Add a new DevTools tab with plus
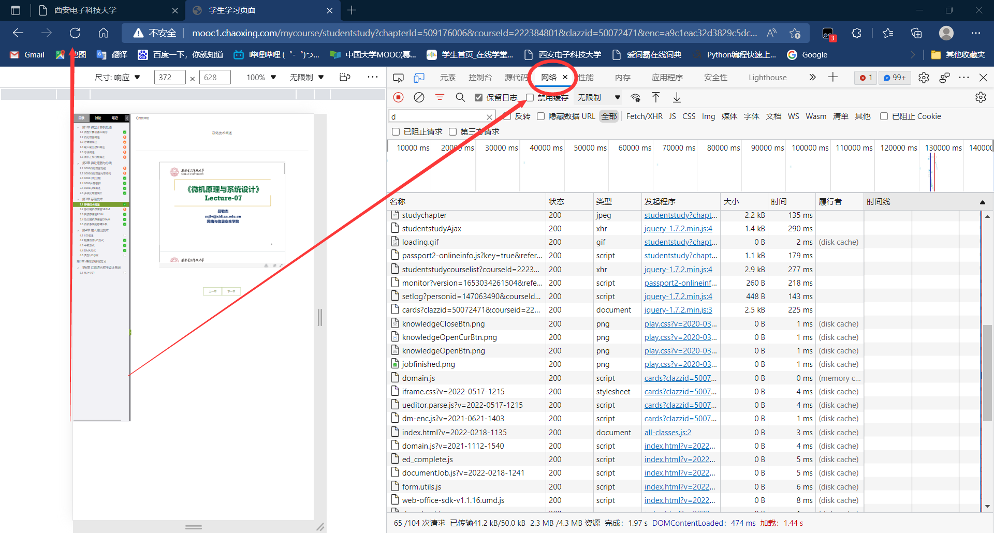994x533 pixels. pyautogui.click(x=832, y=77)
